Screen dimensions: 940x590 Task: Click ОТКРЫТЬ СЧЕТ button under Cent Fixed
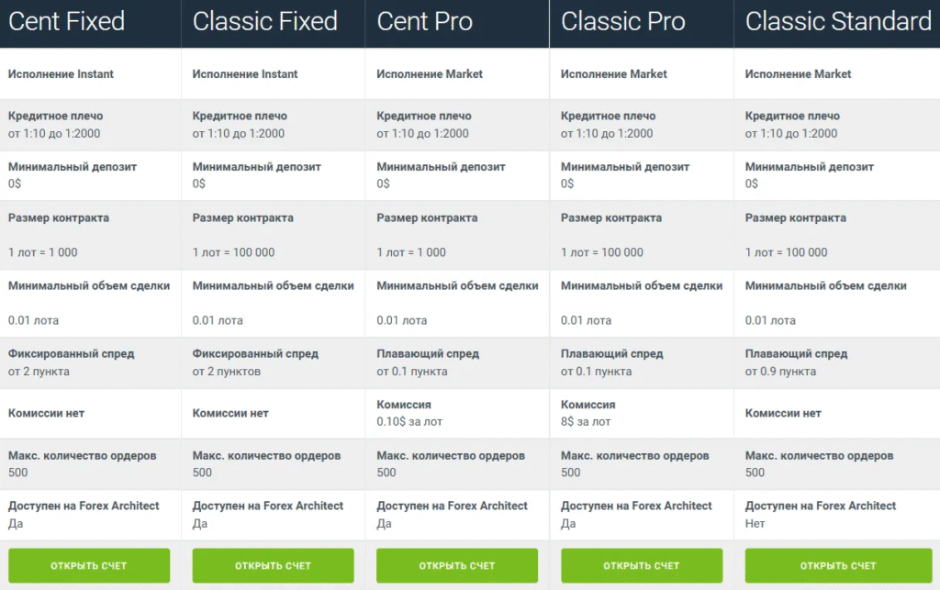(x=89, y=565)
